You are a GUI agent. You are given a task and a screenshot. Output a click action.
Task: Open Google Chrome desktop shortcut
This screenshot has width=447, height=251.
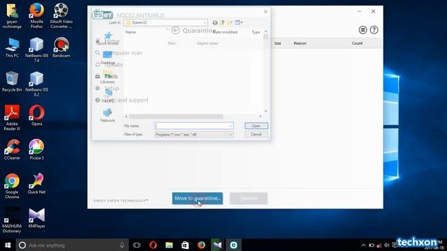[12, 186]
